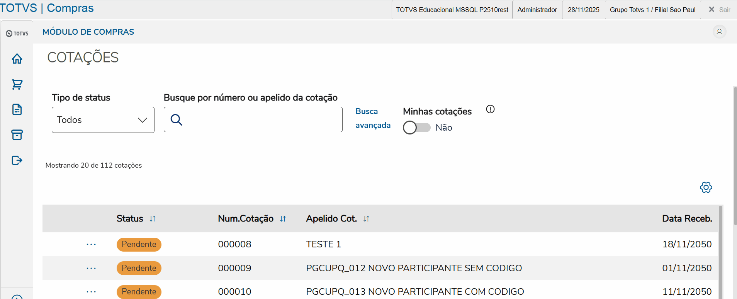Open the document sidebar icon
This screenshot has height=299, width=737.
pyautogui.click(x=17, y=109)
